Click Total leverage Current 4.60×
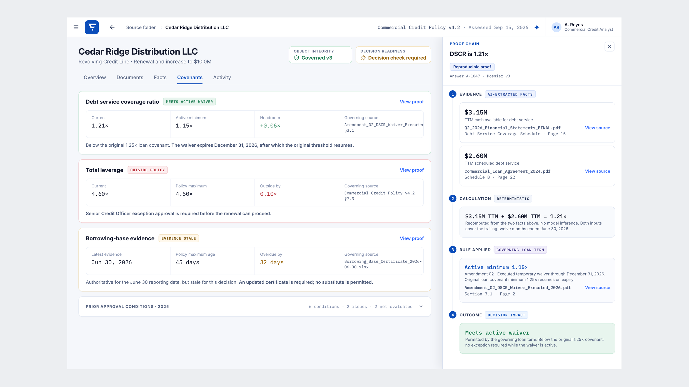 tap(100, 194)
